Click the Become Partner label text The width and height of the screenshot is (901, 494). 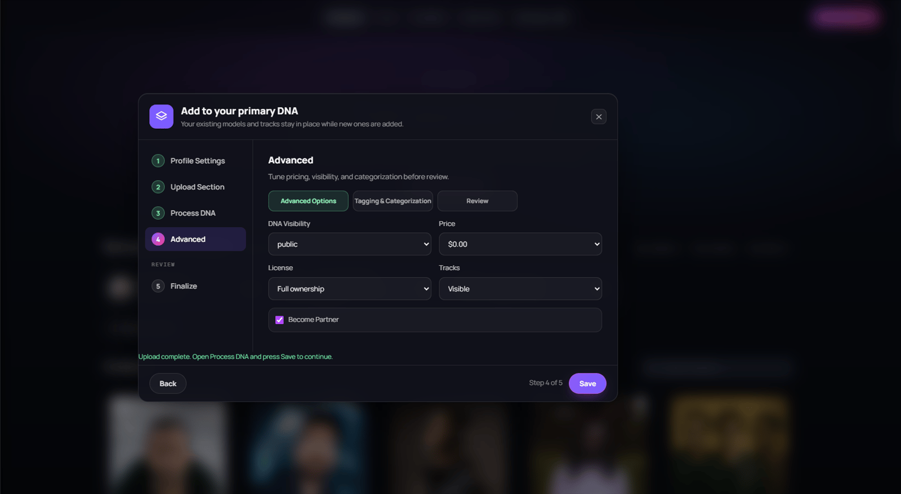314,320
